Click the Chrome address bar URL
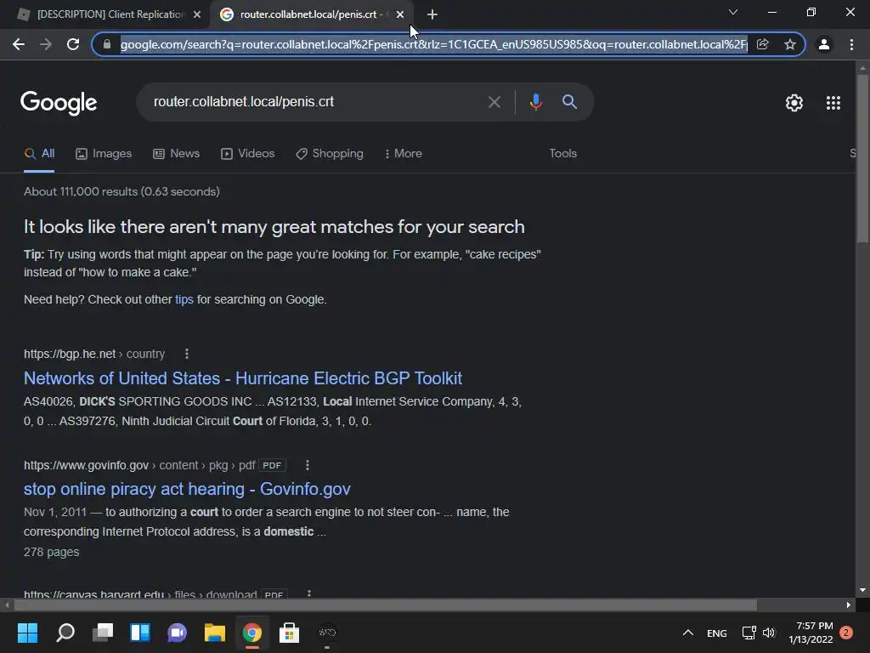This screenshot has height=653, width=870. pyautogui.click(x=433, y=44)
